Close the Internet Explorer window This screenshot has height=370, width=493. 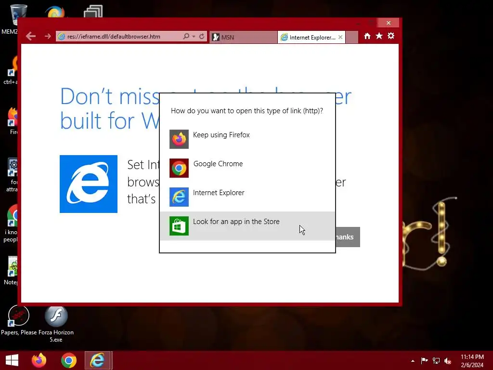pyautogui.click(x=389, y=23)
